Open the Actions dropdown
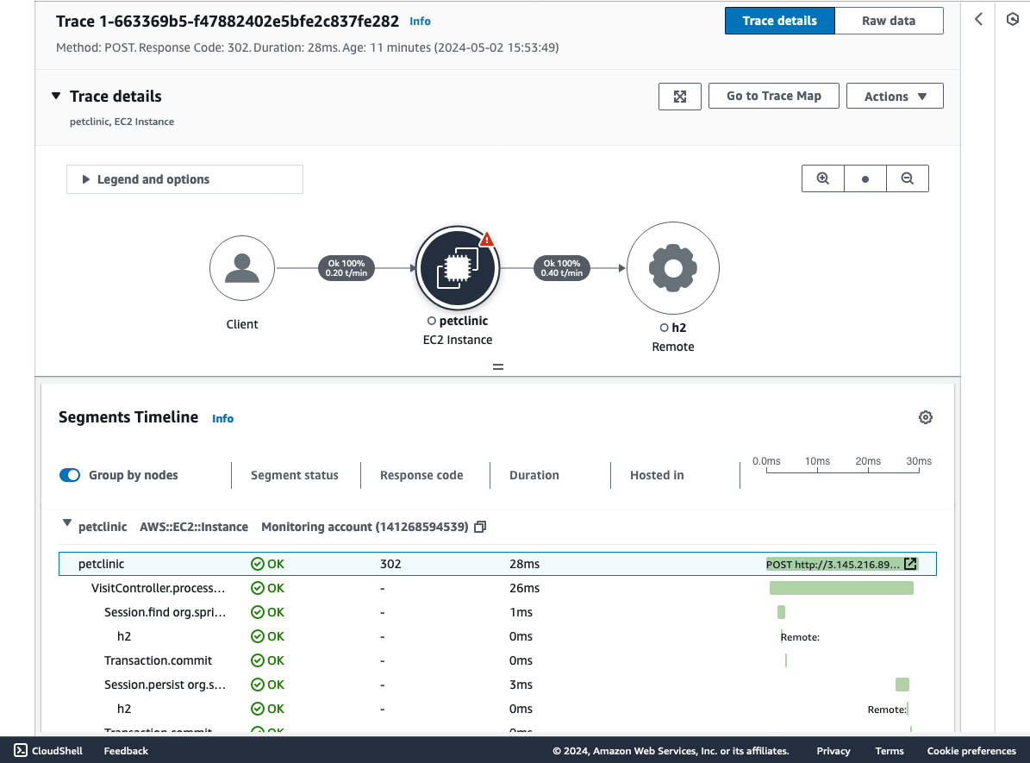The image size is (1030, 763). point(895,97)
